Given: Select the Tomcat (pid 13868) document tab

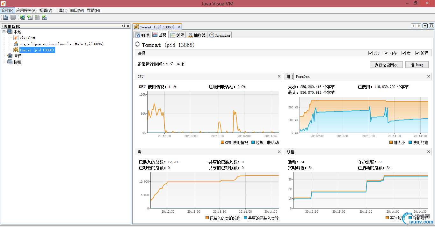Looking at the screenshot, I should (x=157, y=27).
